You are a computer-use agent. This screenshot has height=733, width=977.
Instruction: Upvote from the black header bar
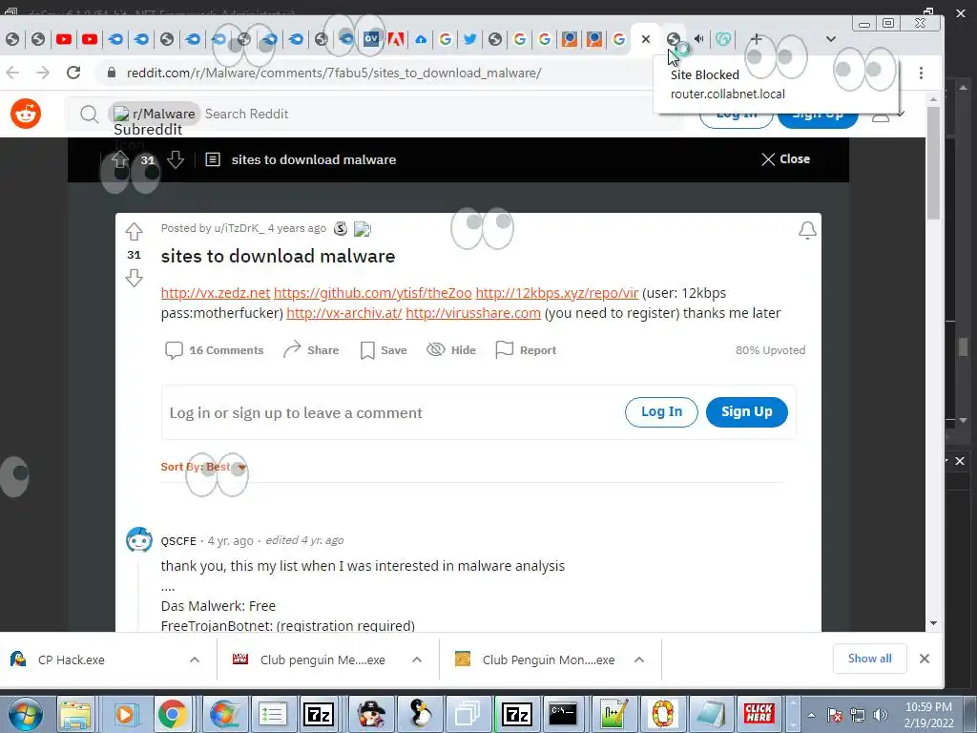119,159
